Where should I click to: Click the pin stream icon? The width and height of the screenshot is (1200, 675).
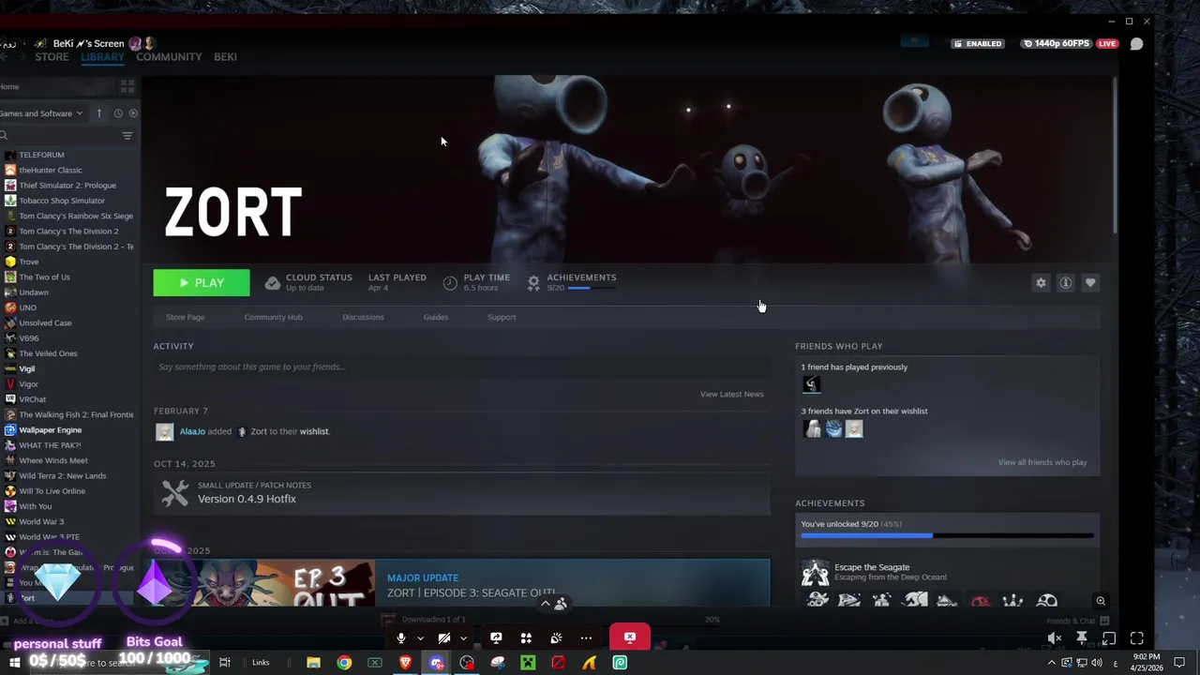coord(1082,638)
